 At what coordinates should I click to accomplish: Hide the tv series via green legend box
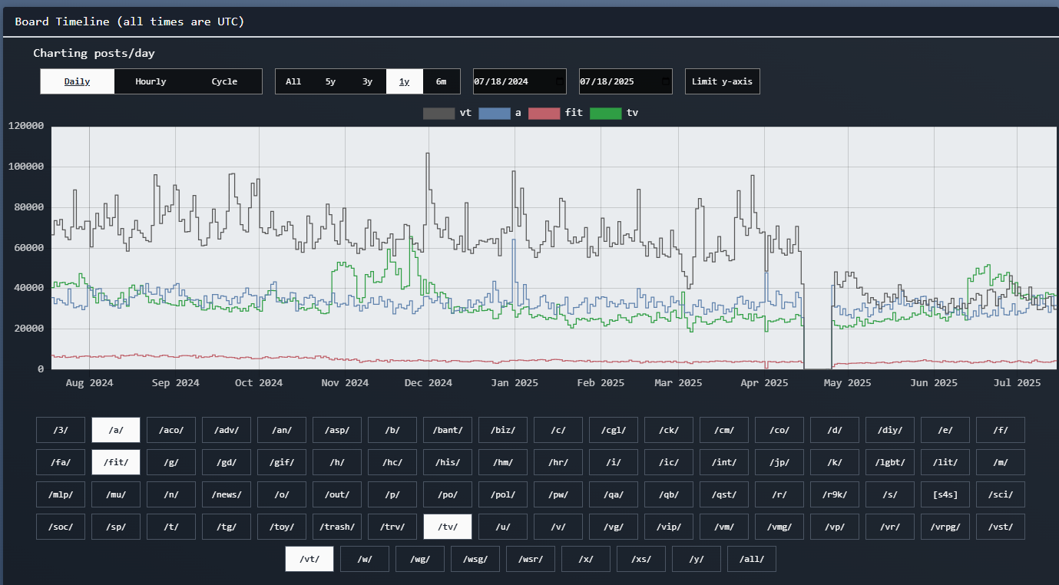click(605, 113)
